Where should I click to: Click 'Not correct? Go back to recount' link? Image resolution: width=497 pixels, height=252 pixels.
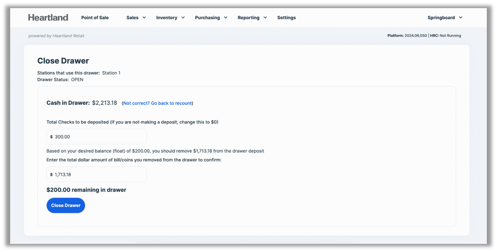point(157,103)
